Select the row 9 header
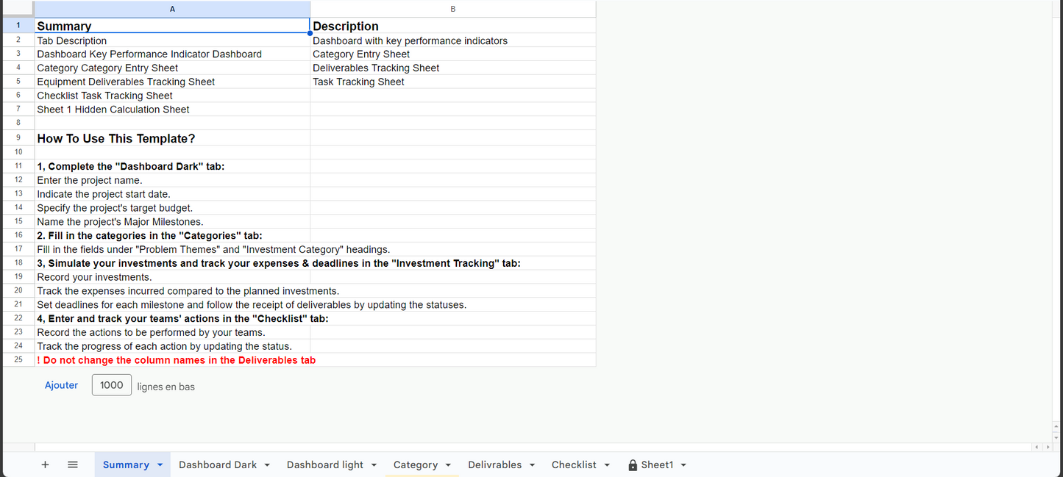Viewport: 1063px width, 477px height. [x=18, y=138]
